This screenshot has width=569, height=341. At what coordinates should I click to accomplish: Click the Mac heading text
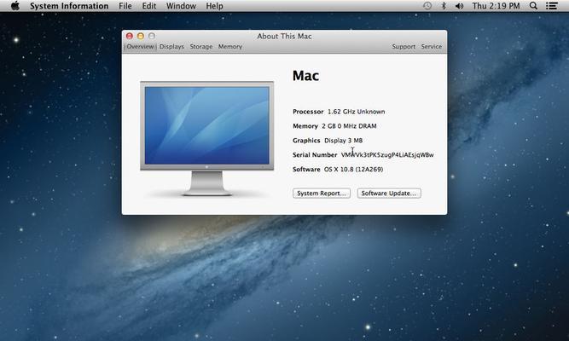[305, 76]
